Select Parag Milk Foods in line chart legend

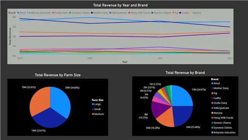[139, 13]
